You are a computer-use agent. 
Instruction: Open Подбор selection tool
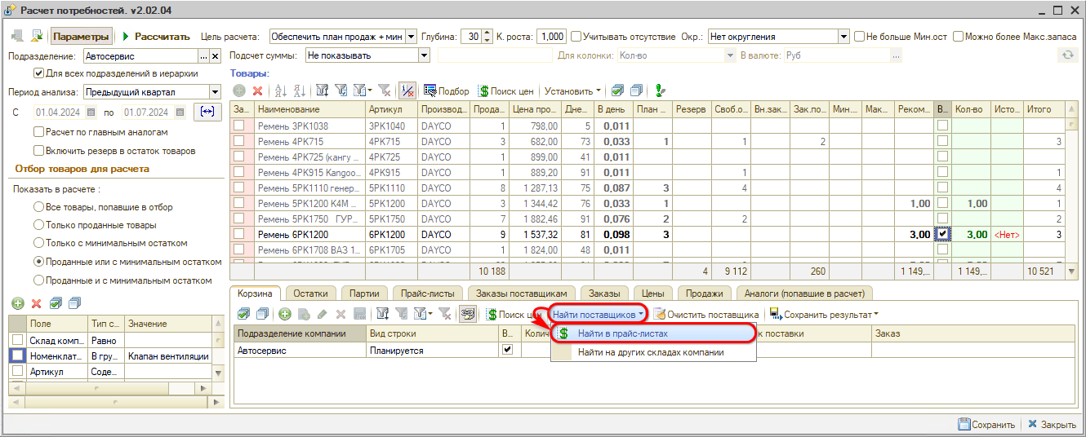(447, 91)
